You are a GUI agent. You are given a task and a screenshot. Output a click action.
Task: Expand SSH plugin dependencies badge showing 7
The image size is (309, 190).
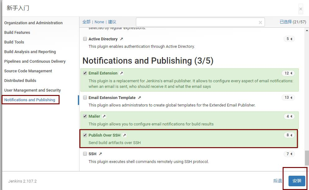click(x=289, y=154)
